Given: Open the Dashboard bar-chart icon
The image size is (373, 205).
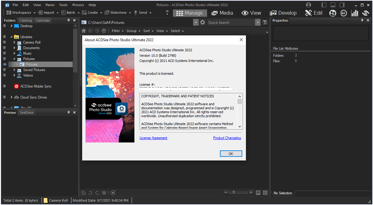Looking at the screenshot, I should coord(354,13).
